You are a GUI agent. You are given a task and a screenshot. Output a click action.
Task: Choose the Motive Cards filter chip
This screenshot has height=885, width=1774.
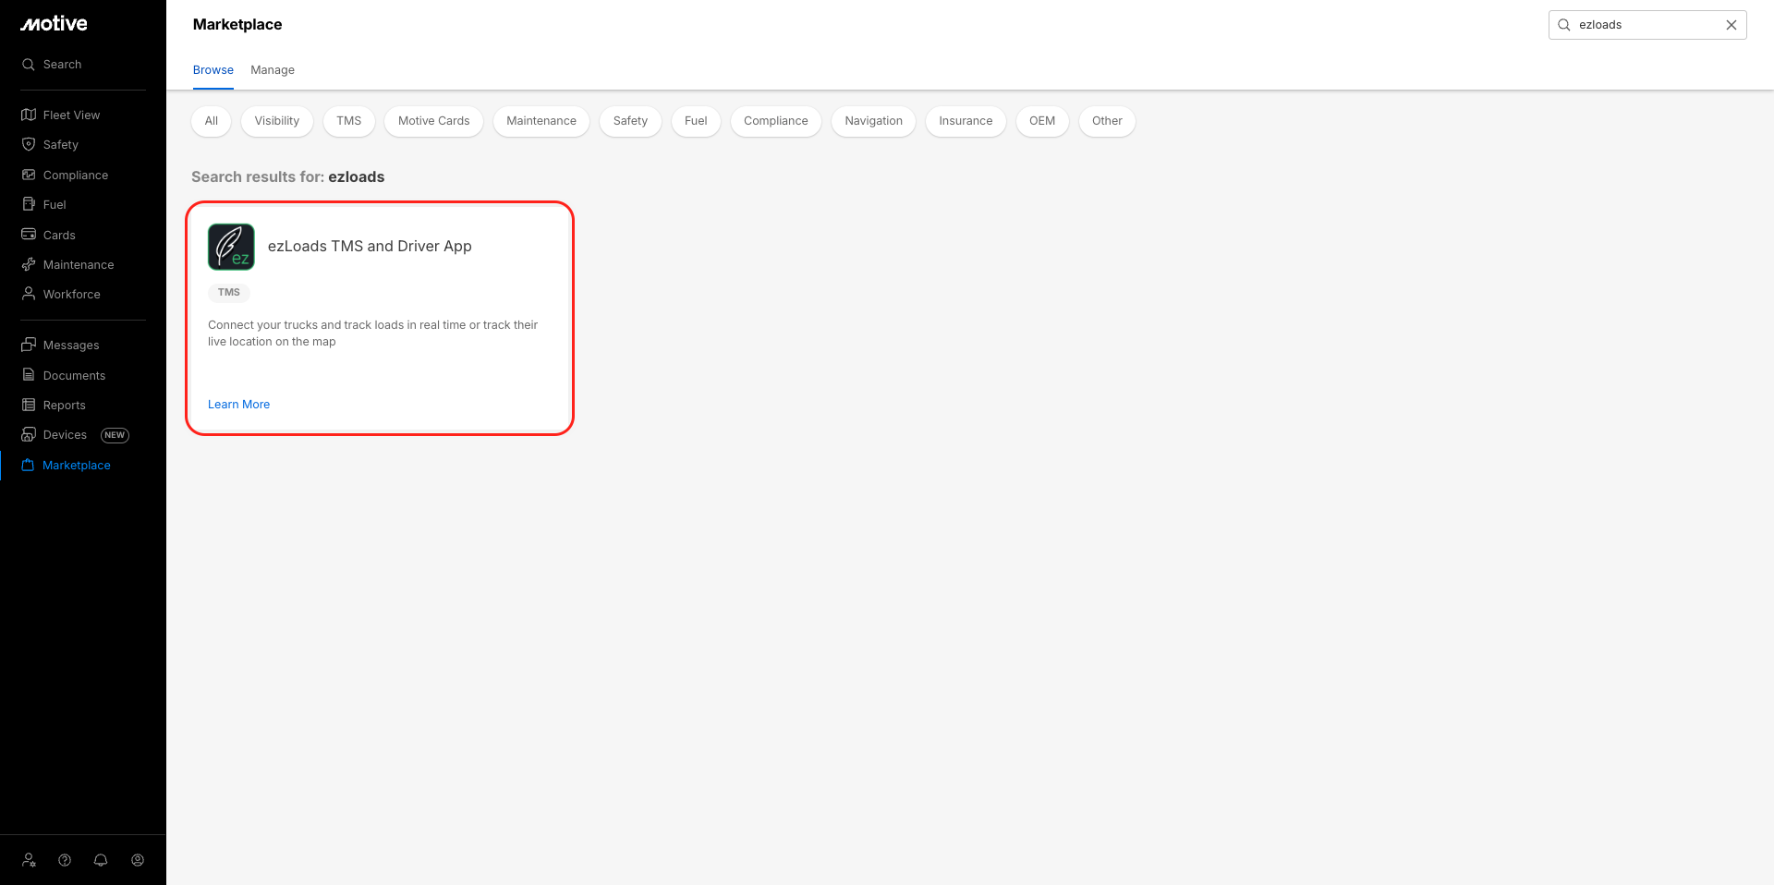tap(434, 121)
